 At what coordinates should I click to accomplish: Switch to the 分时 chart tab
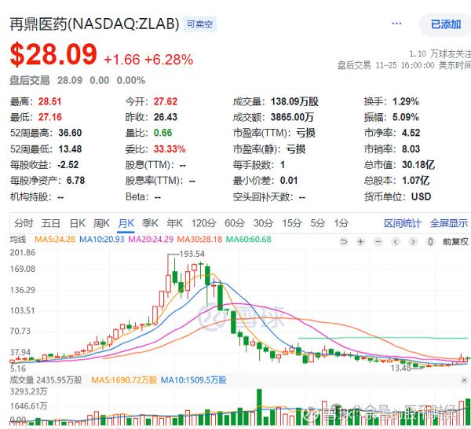pyautogui.click(x=24, y=223)
